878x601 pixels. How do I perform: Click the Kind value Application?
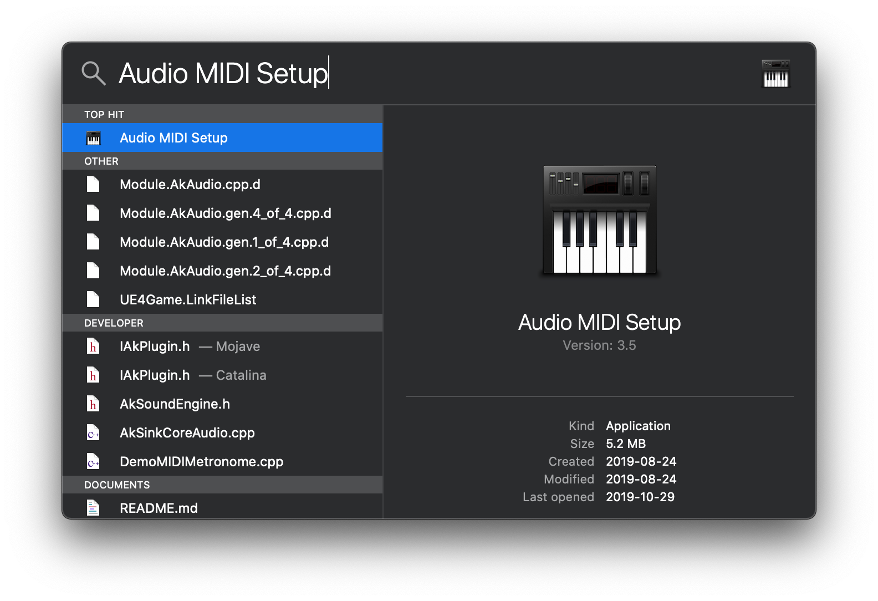tap(638, 426)
